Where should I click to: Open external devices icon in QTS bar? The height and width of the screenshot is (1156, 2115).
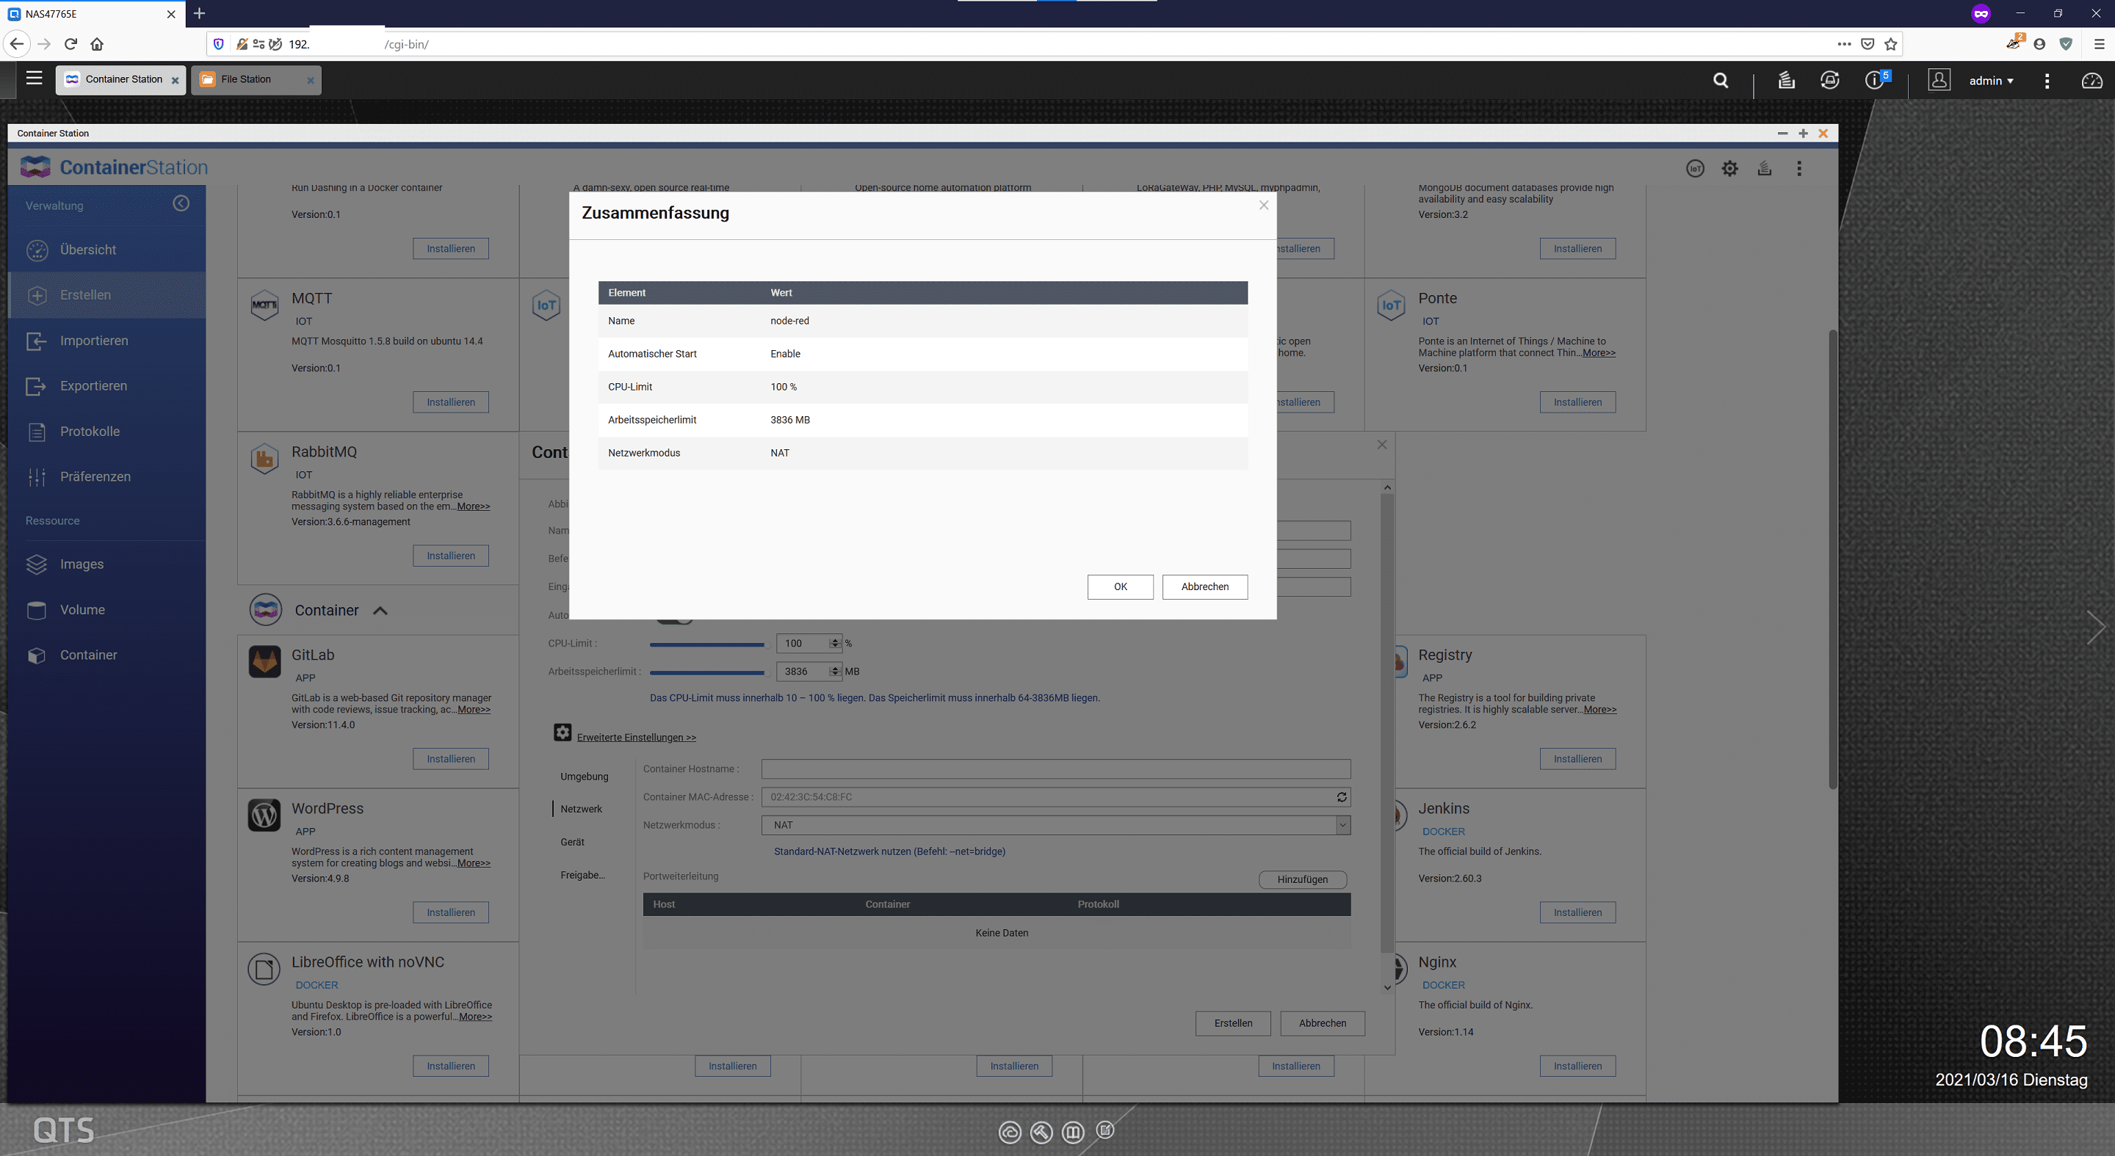(1829, 81)
